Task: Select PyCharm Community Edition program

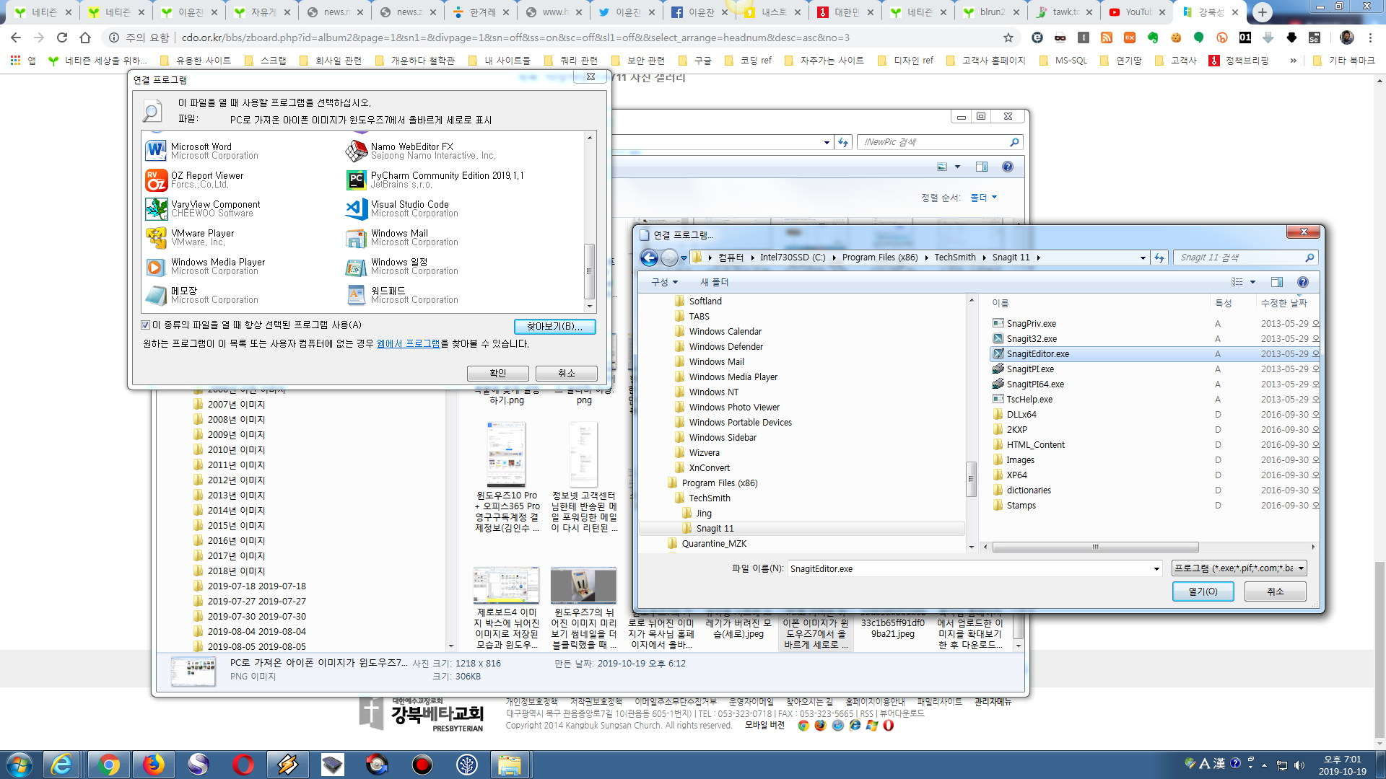Action: click(435, 180)
